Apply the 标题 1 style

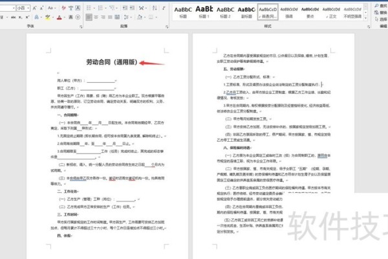coord(204,12)
